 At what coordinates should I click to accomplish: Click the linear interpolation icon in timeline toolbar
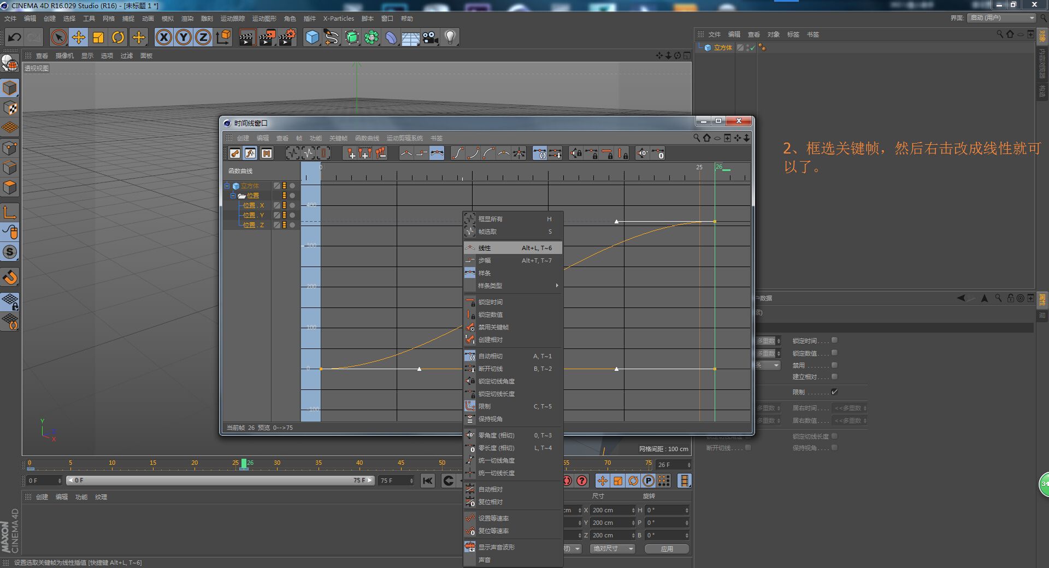(406, 153)
